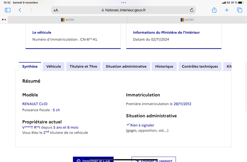Click the Rien à signaler status

[x=142, y=125]
